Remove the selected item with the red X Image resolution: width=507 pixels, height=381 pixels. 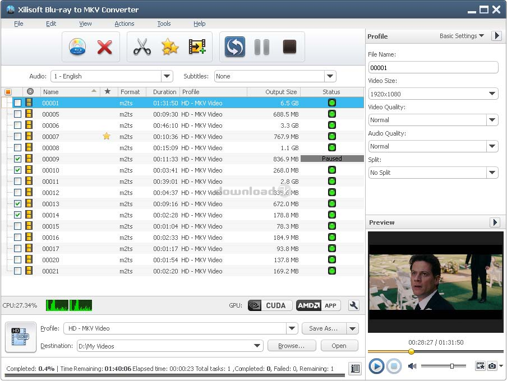point(104,47)
